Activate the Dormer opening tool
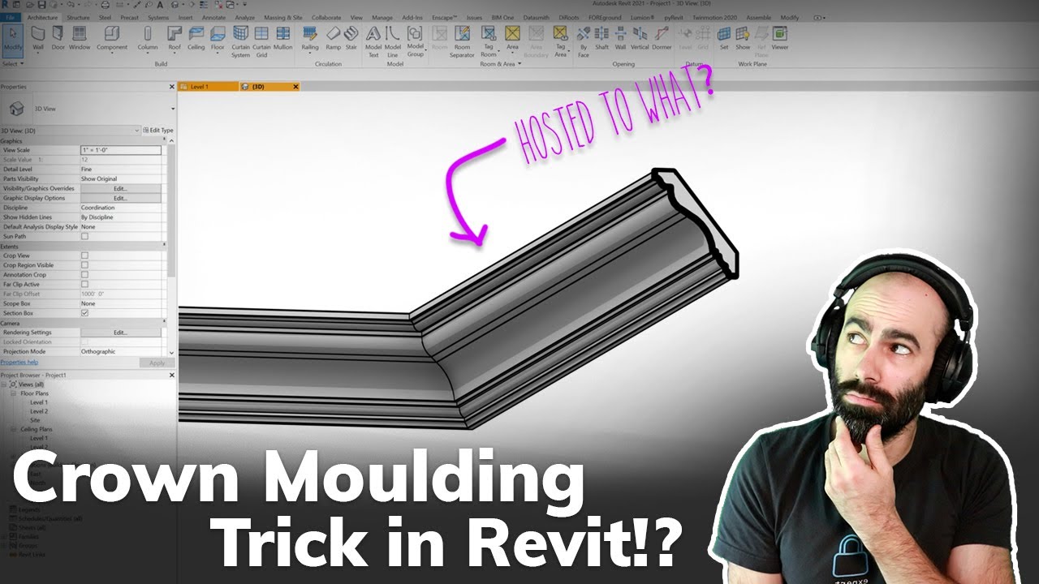Screen dimensions: 1039x584 pyautogui.click(x=662, y=38)
